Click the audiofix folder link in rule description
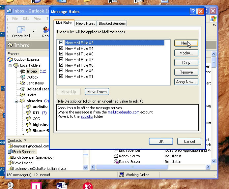 coord(87,116)
